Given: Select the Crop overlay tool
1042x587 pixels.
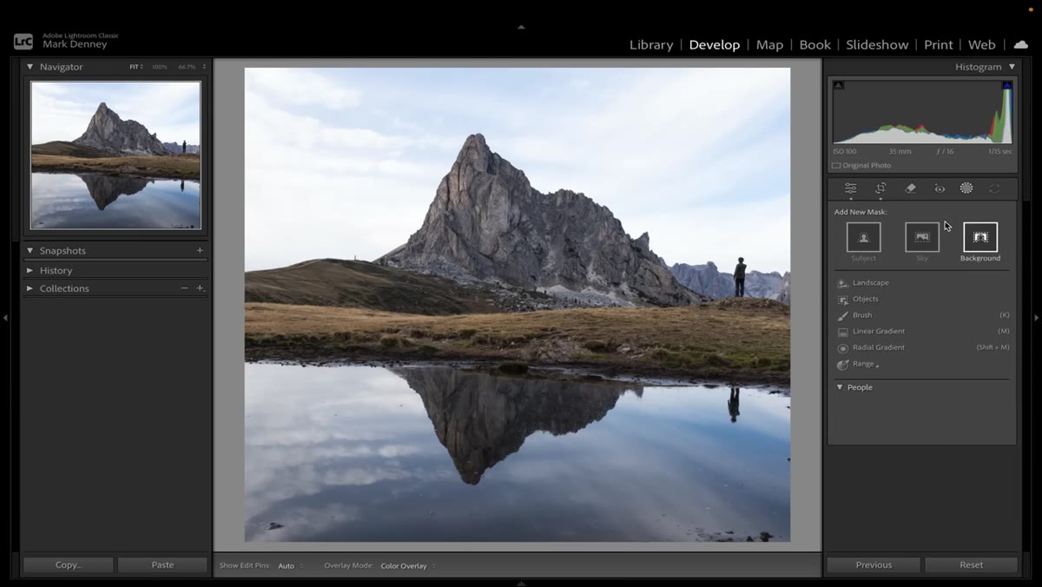Looking at the screenshot, I should (x=880, y=188).
